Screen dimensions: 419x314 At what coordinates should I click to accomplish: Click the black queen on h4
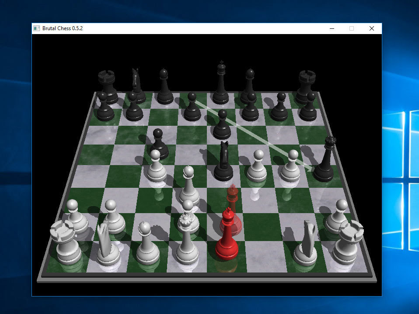(324, 159)
